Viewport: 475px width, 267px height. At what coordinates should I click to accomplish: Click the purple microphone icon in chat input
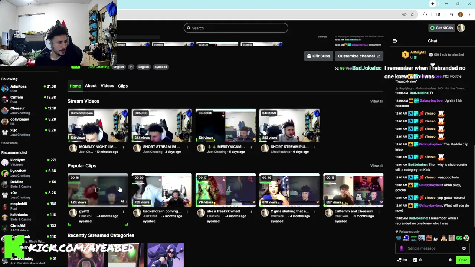(x=401, y=248)
